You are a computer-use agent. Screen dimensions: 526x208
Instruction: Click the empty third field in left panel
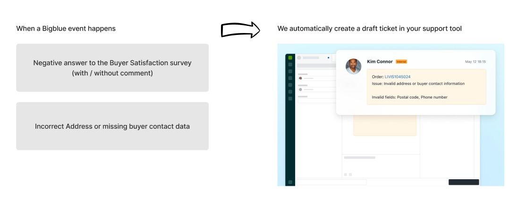(317, 100)
